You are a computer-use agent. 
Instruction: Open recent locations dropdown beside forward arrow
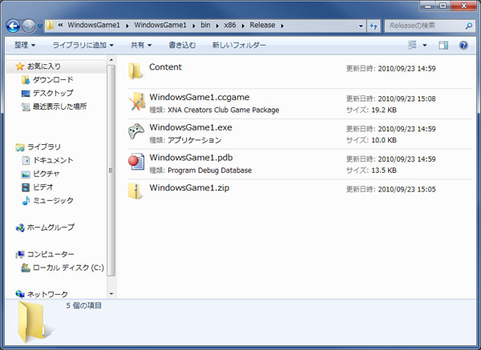(x=40, y=26)
